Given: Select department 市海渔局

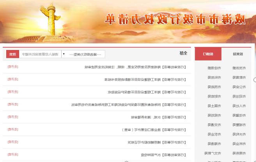Looking at the screenshot, I should click(x=214, y=144).
